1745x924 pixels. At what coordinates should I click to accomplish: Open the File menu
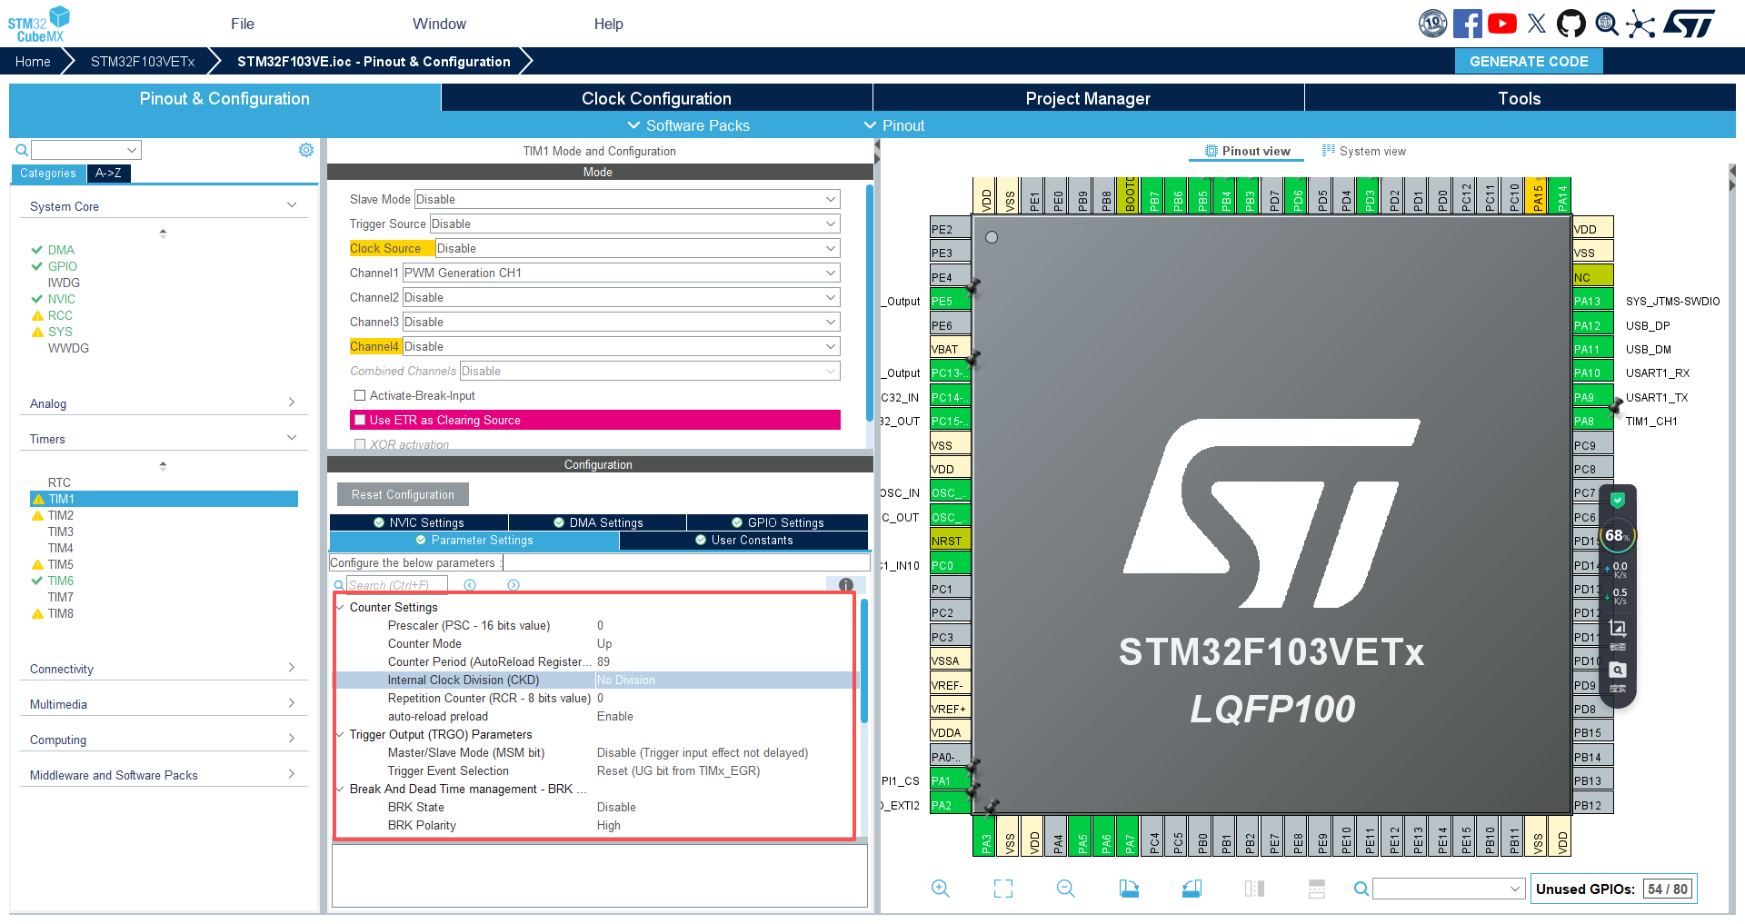243,25
